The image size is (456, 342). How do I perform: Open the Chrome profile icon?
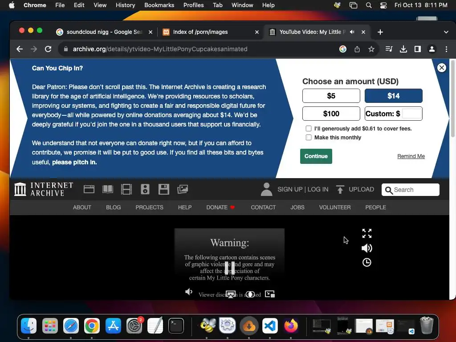click(x=432, y=49)
